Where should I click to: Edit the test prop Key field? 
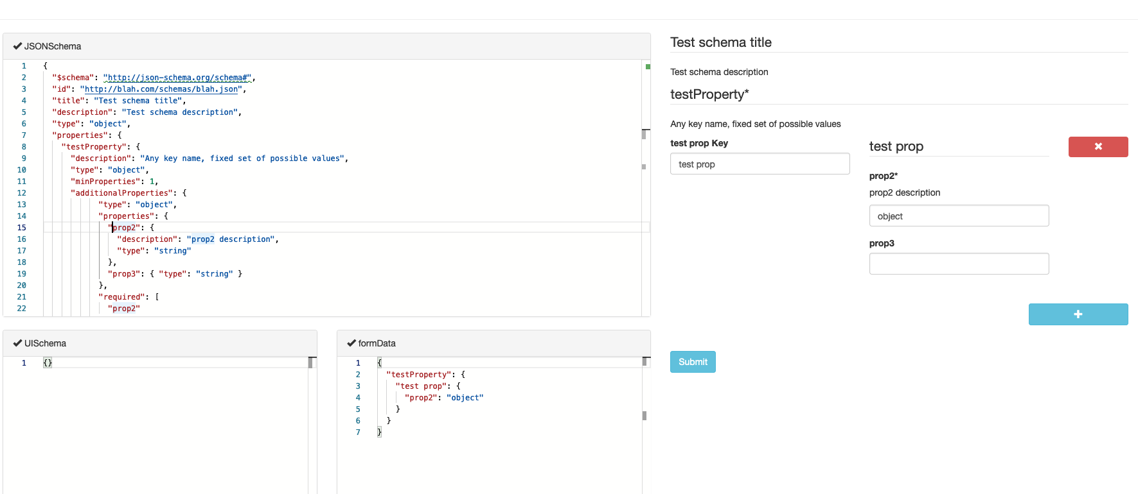[760, 164]
